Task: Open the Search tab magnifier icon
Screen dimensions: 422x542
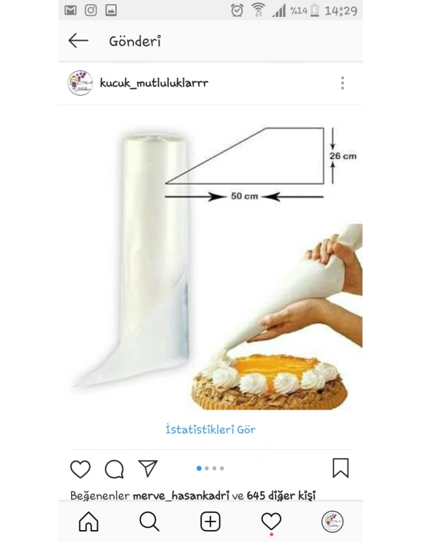Action: (x=150, y=522)
